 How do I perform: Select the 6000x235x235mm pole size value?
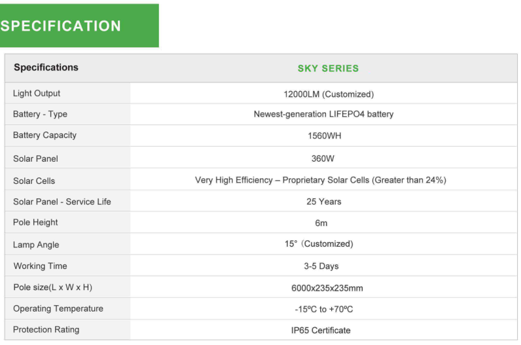327,288
